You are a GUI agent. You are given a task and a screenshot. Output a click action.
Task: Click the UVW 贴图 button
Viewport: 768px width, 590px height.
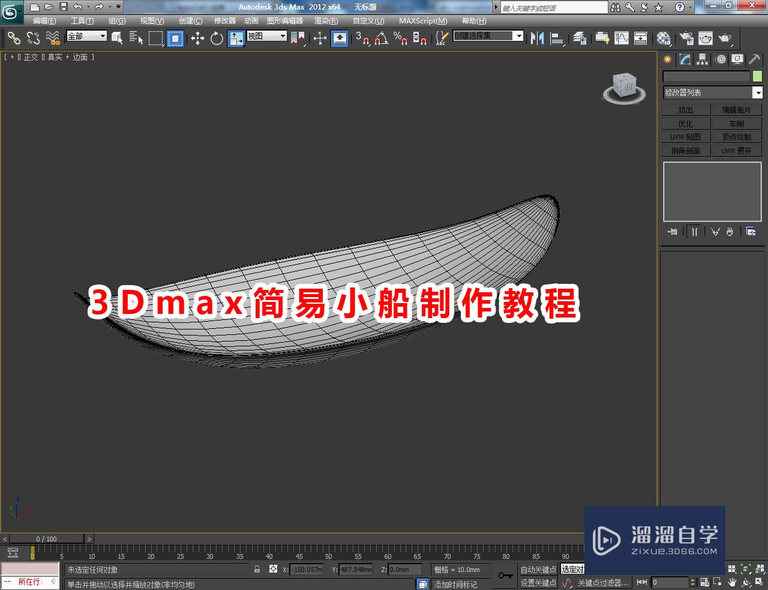(686, 137)
